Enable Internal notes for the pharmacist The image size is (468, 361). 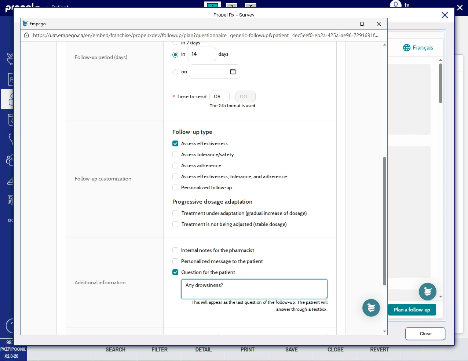pyautogui.click(x=175, y=250)
